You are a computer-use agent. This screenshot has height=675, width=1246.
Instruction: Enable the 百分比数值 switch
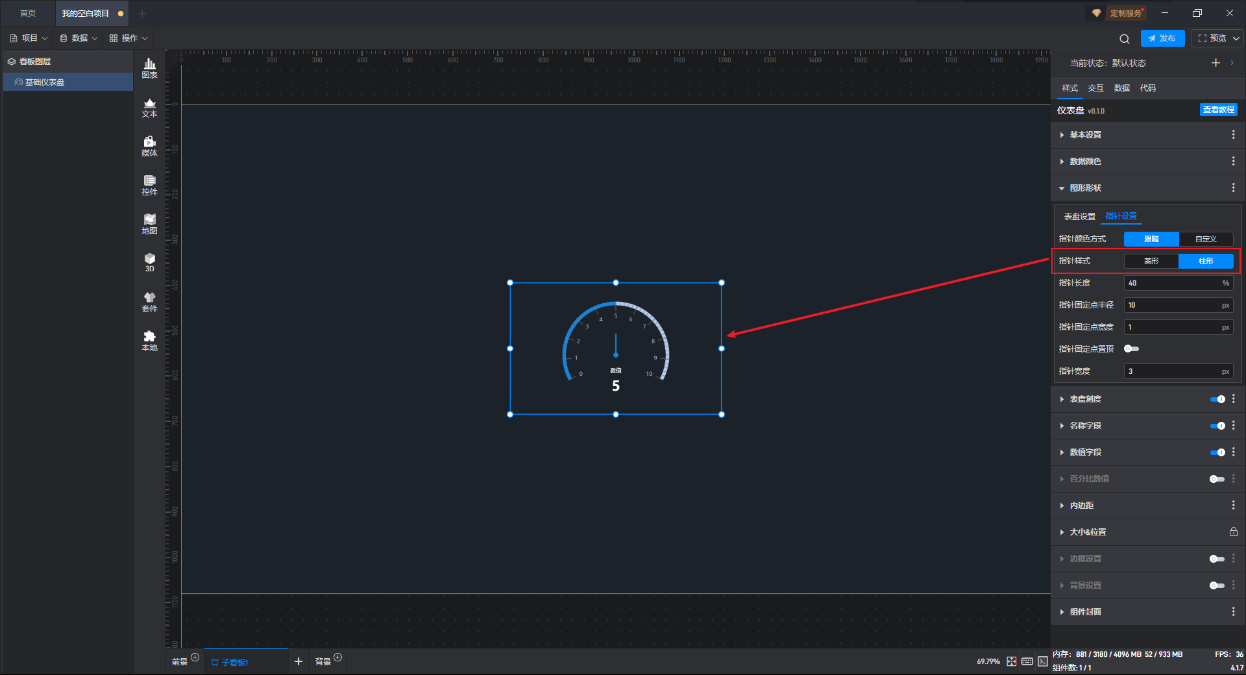(1217, 479)
